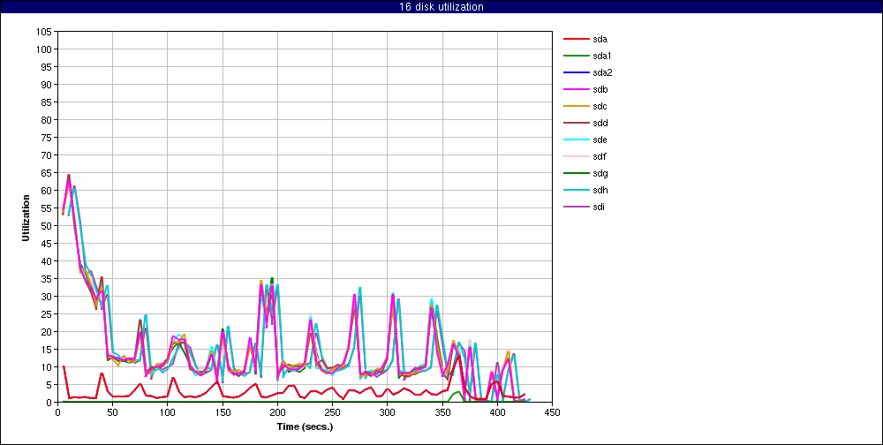883x445 pixels.
Task: Click the magenta sdb legend line swatch
Action: coord(575,89)
